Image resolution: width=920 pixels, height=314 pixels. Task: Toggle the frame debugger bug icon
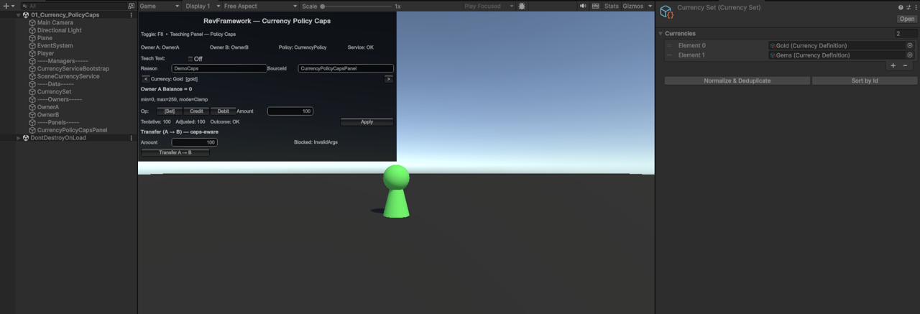(x=522, y=6)
